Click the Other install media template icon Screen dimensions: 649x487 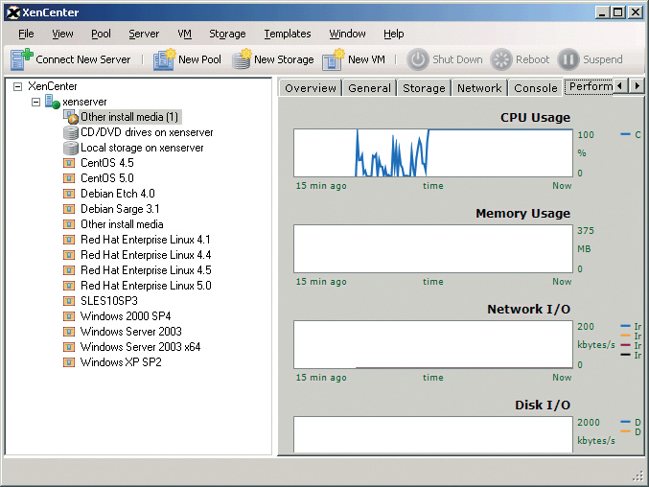point(69,224)
